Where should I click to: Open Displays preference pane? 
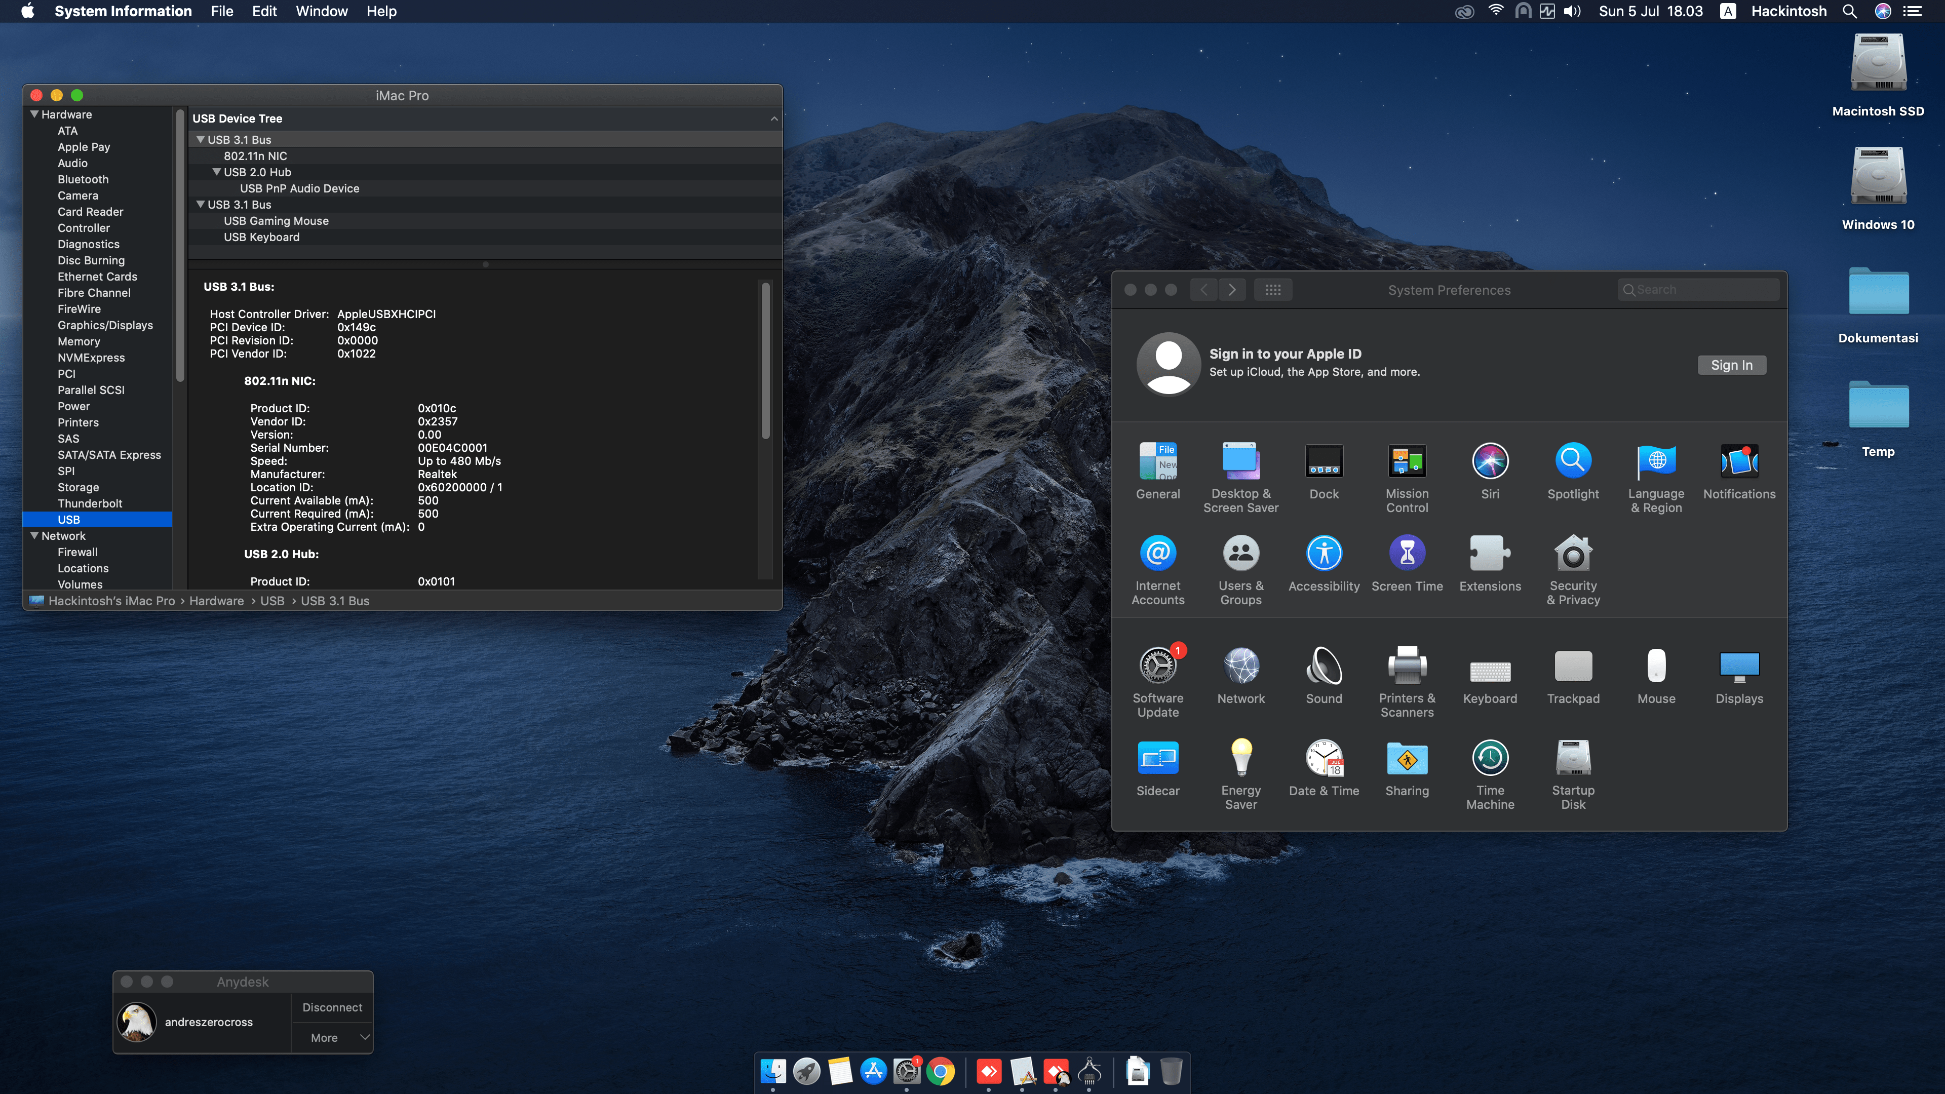click(x=1739, y=667)
